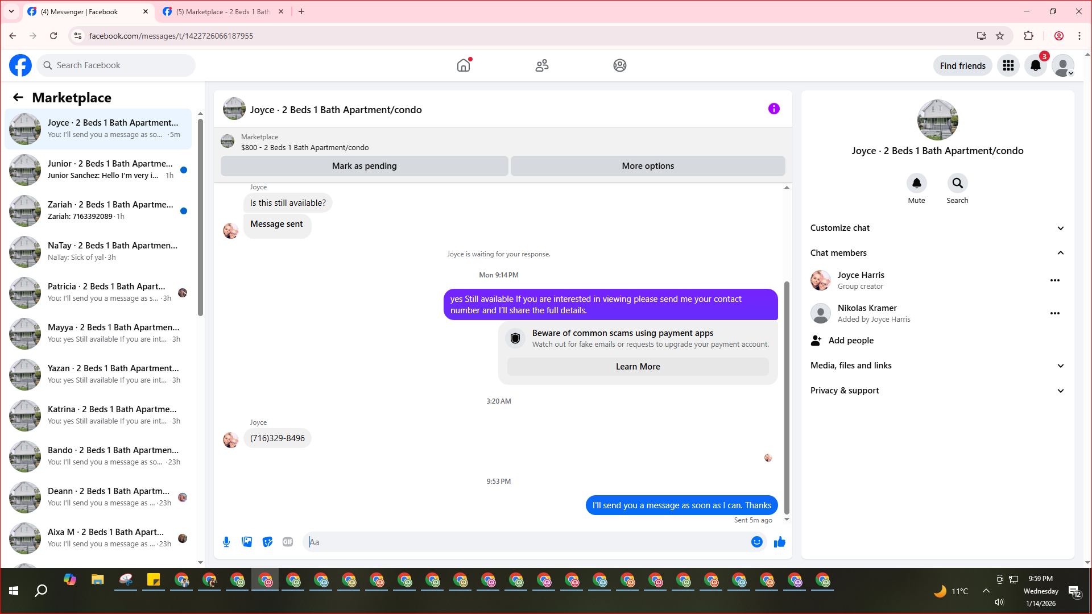Image resolution: width=1092 pixels, height=614 pixels.
Task: Open the emoji picker in message box
Action: pyautogui.click(x=756, y=542)
